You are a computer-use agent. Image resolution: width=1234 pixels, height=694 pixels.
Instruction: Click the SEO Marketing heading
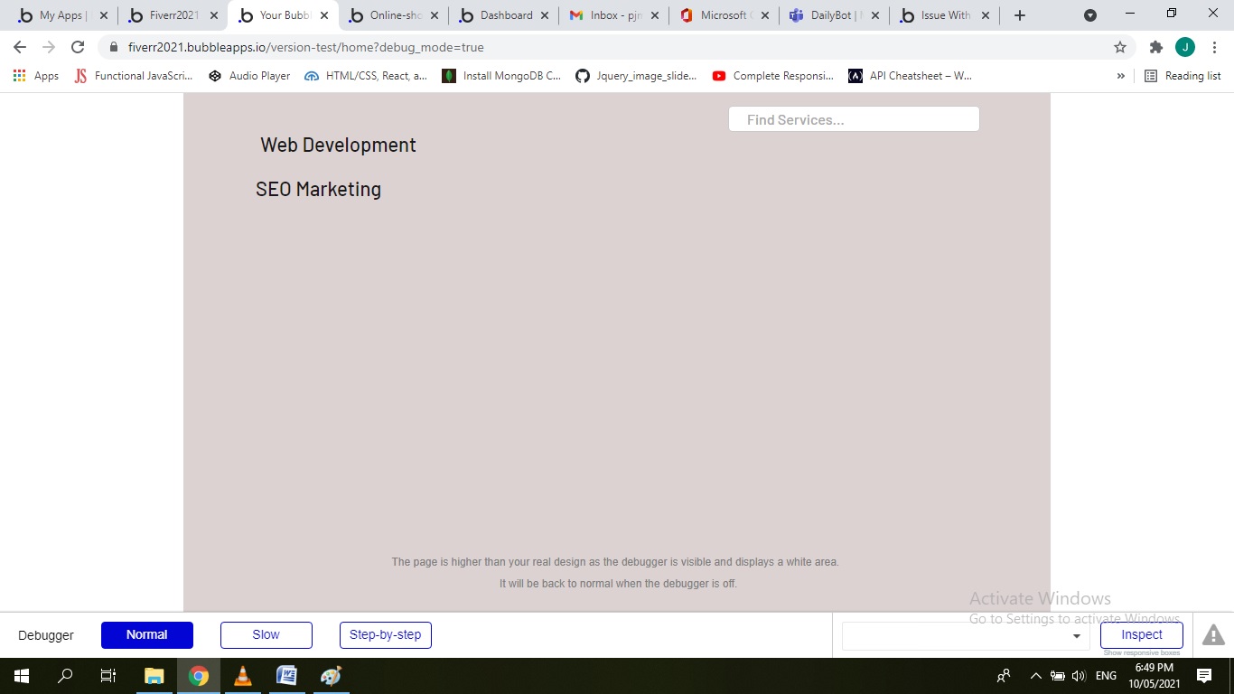coord(319,189)
